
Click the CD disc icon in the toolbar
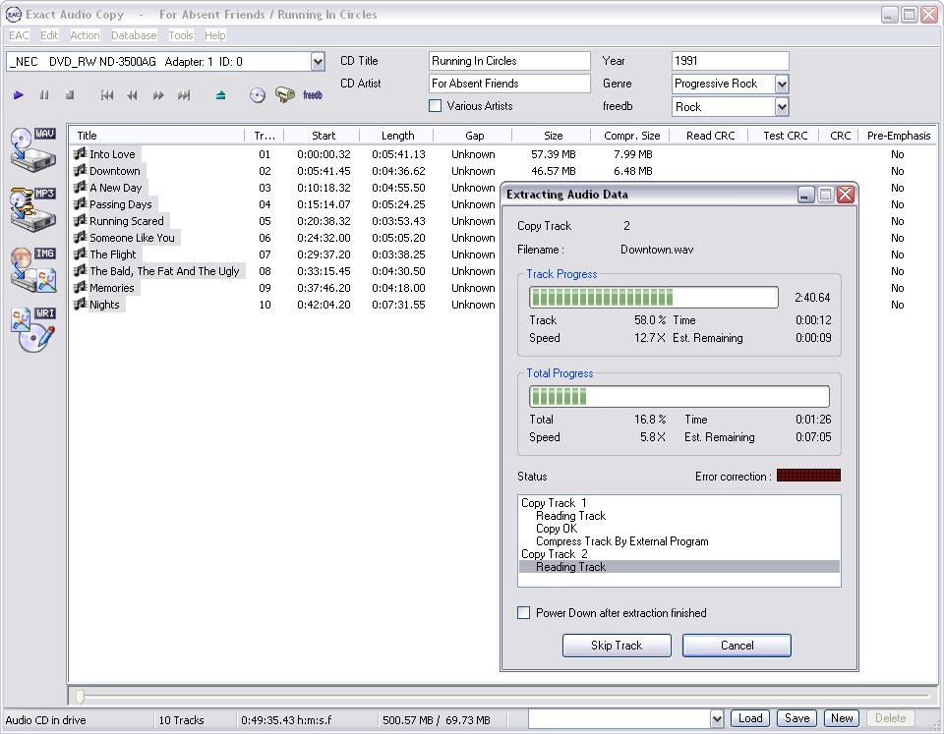click(257, 95)
